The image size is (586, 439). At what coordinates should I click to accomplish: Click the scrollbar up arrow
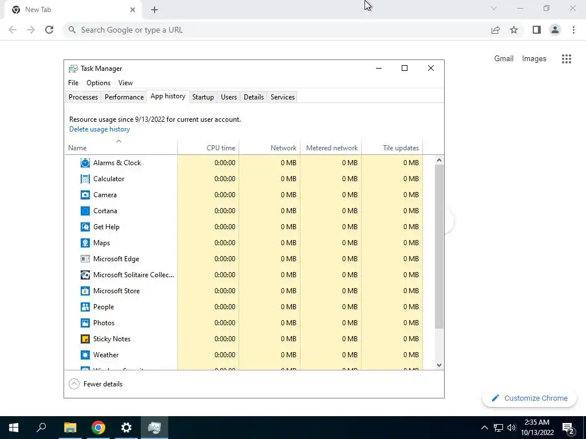tap(439, 160)
